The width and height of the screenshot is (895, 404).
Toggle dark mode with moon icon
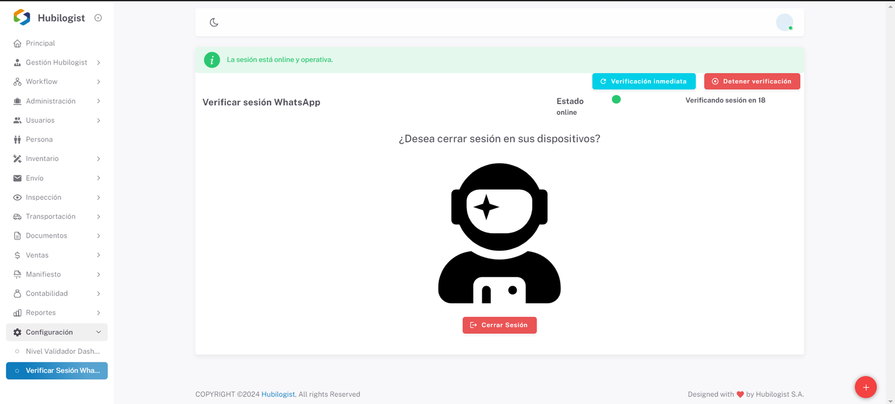click(214, 22)
